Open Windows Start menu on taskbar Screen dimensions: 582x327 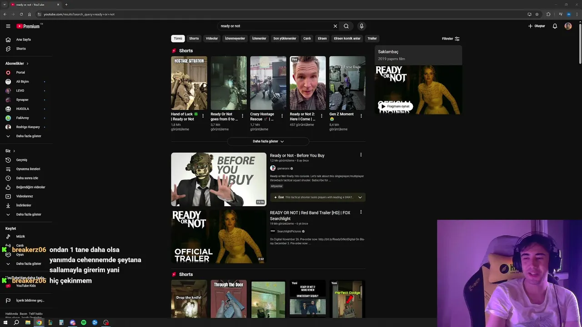pyautogui.click(x=5, y=322)
